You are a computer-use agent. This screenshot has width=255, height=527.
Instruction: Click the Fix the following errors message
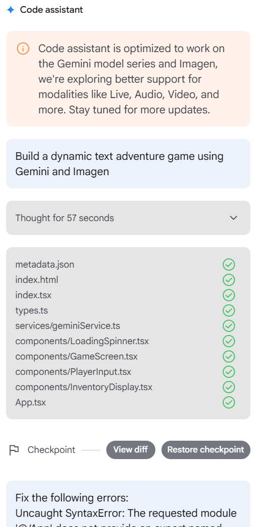point(128,504)
